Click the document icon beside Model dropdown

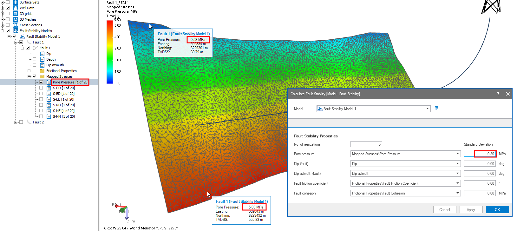click(436, 109)
